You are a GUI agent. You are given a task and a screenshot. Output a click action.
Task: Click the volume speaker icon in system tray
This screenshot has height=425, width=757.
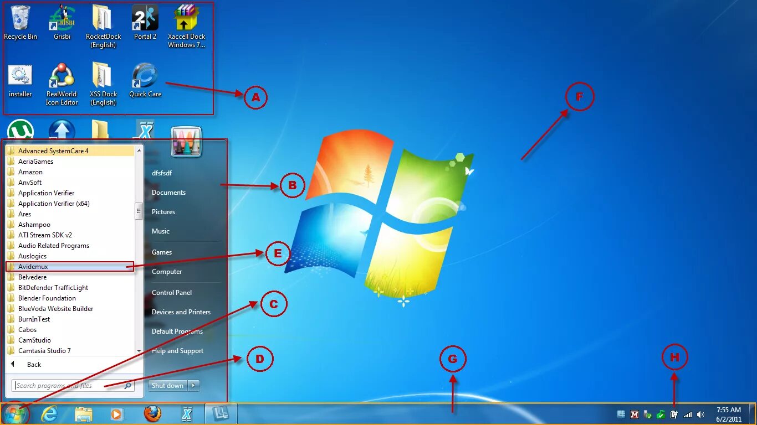700,413
